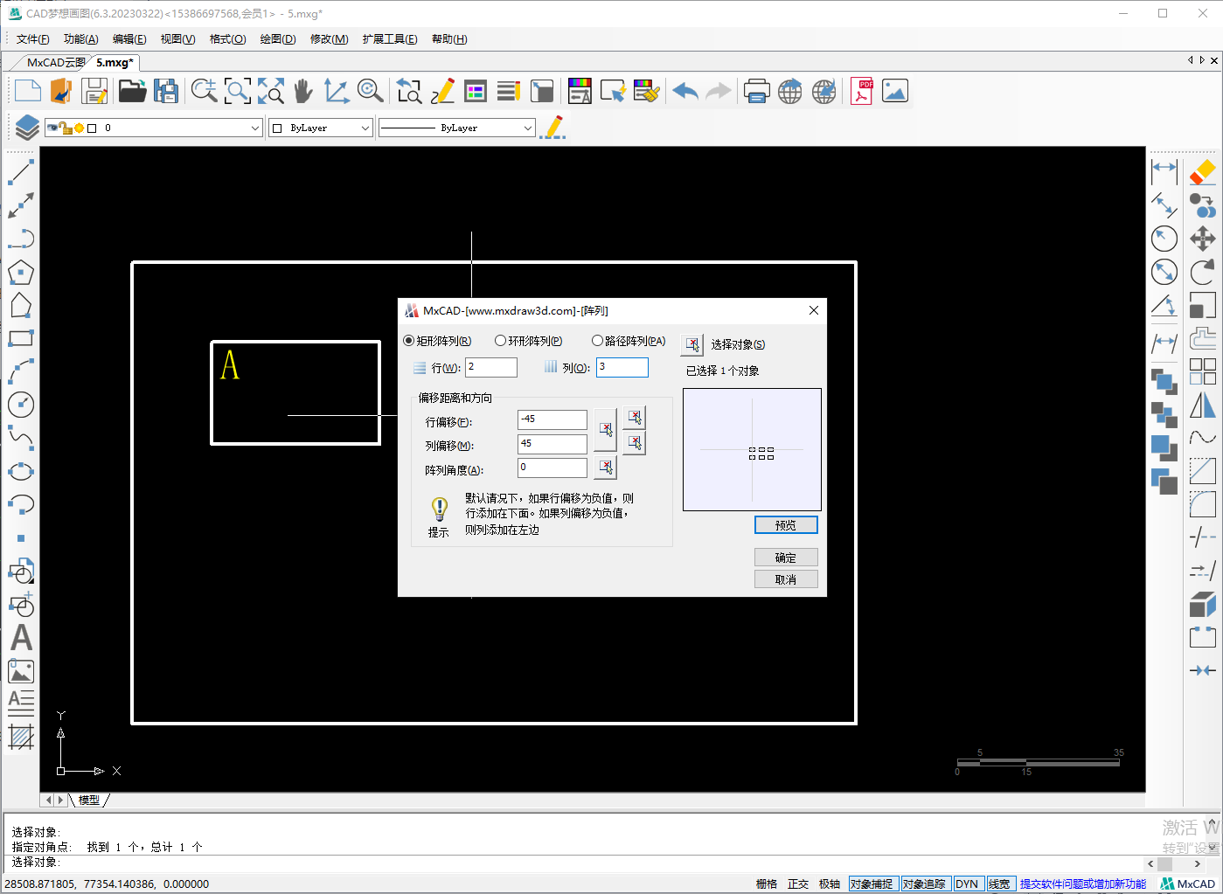This screenshot has height=894, width=1223.
Task: Select the rectangle tool in left toolbar
Action: pos(21,338)
